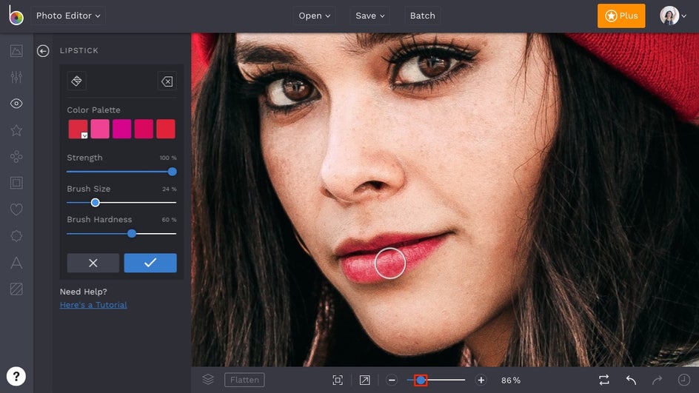Zoom in with the plus icon
699x393 pixels.
click(x=481, y=380)
